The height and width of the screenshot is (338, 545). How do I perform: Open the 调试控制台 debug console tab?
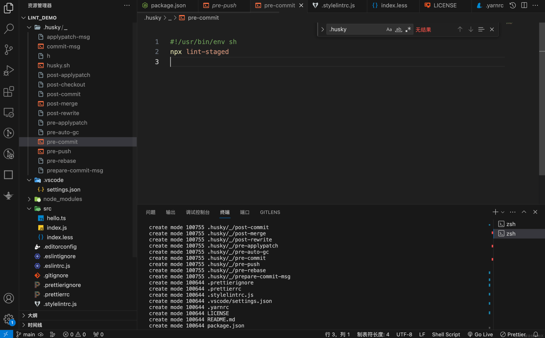(198, 212)
